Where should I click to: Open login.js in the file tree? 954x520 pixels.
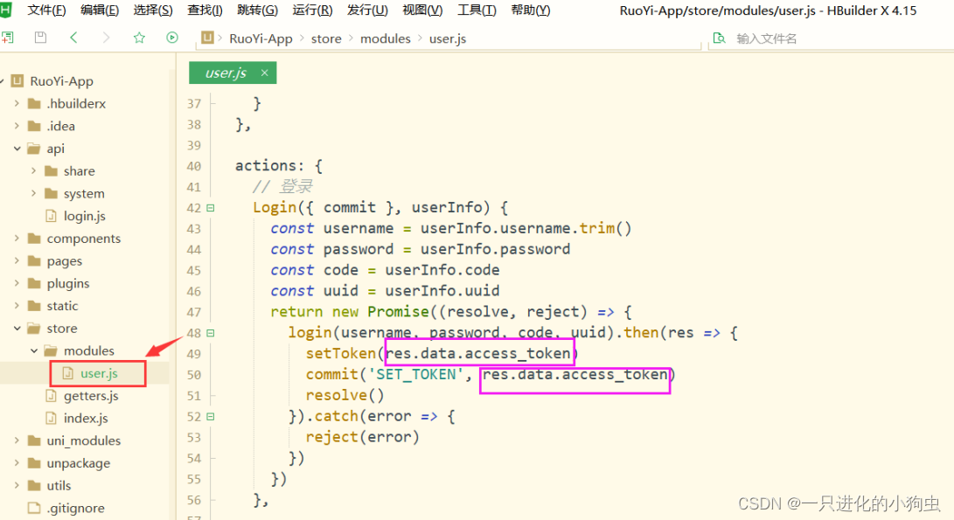[84, 216]
